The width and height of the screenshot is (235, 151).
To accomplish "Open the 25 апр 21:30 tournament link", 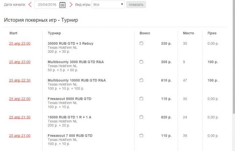I will pyautogui.click(x=19, y=117).
